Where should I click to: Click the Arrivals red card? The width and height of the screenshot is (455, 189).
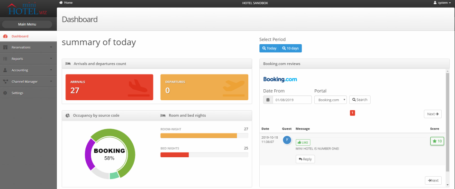tap(109, 87)
